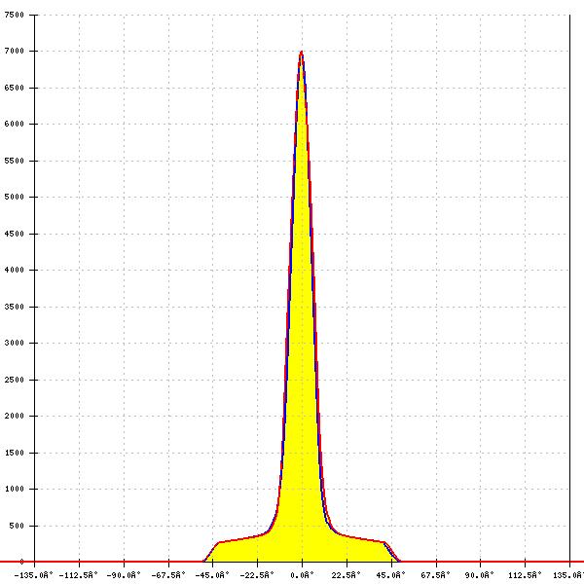This screenshot has height=584, width=584.
Task: Click the 0.0 x-axis label
Action: click(302, 575)
